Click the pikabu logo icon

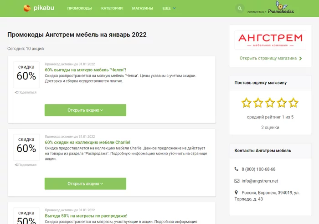27,8
